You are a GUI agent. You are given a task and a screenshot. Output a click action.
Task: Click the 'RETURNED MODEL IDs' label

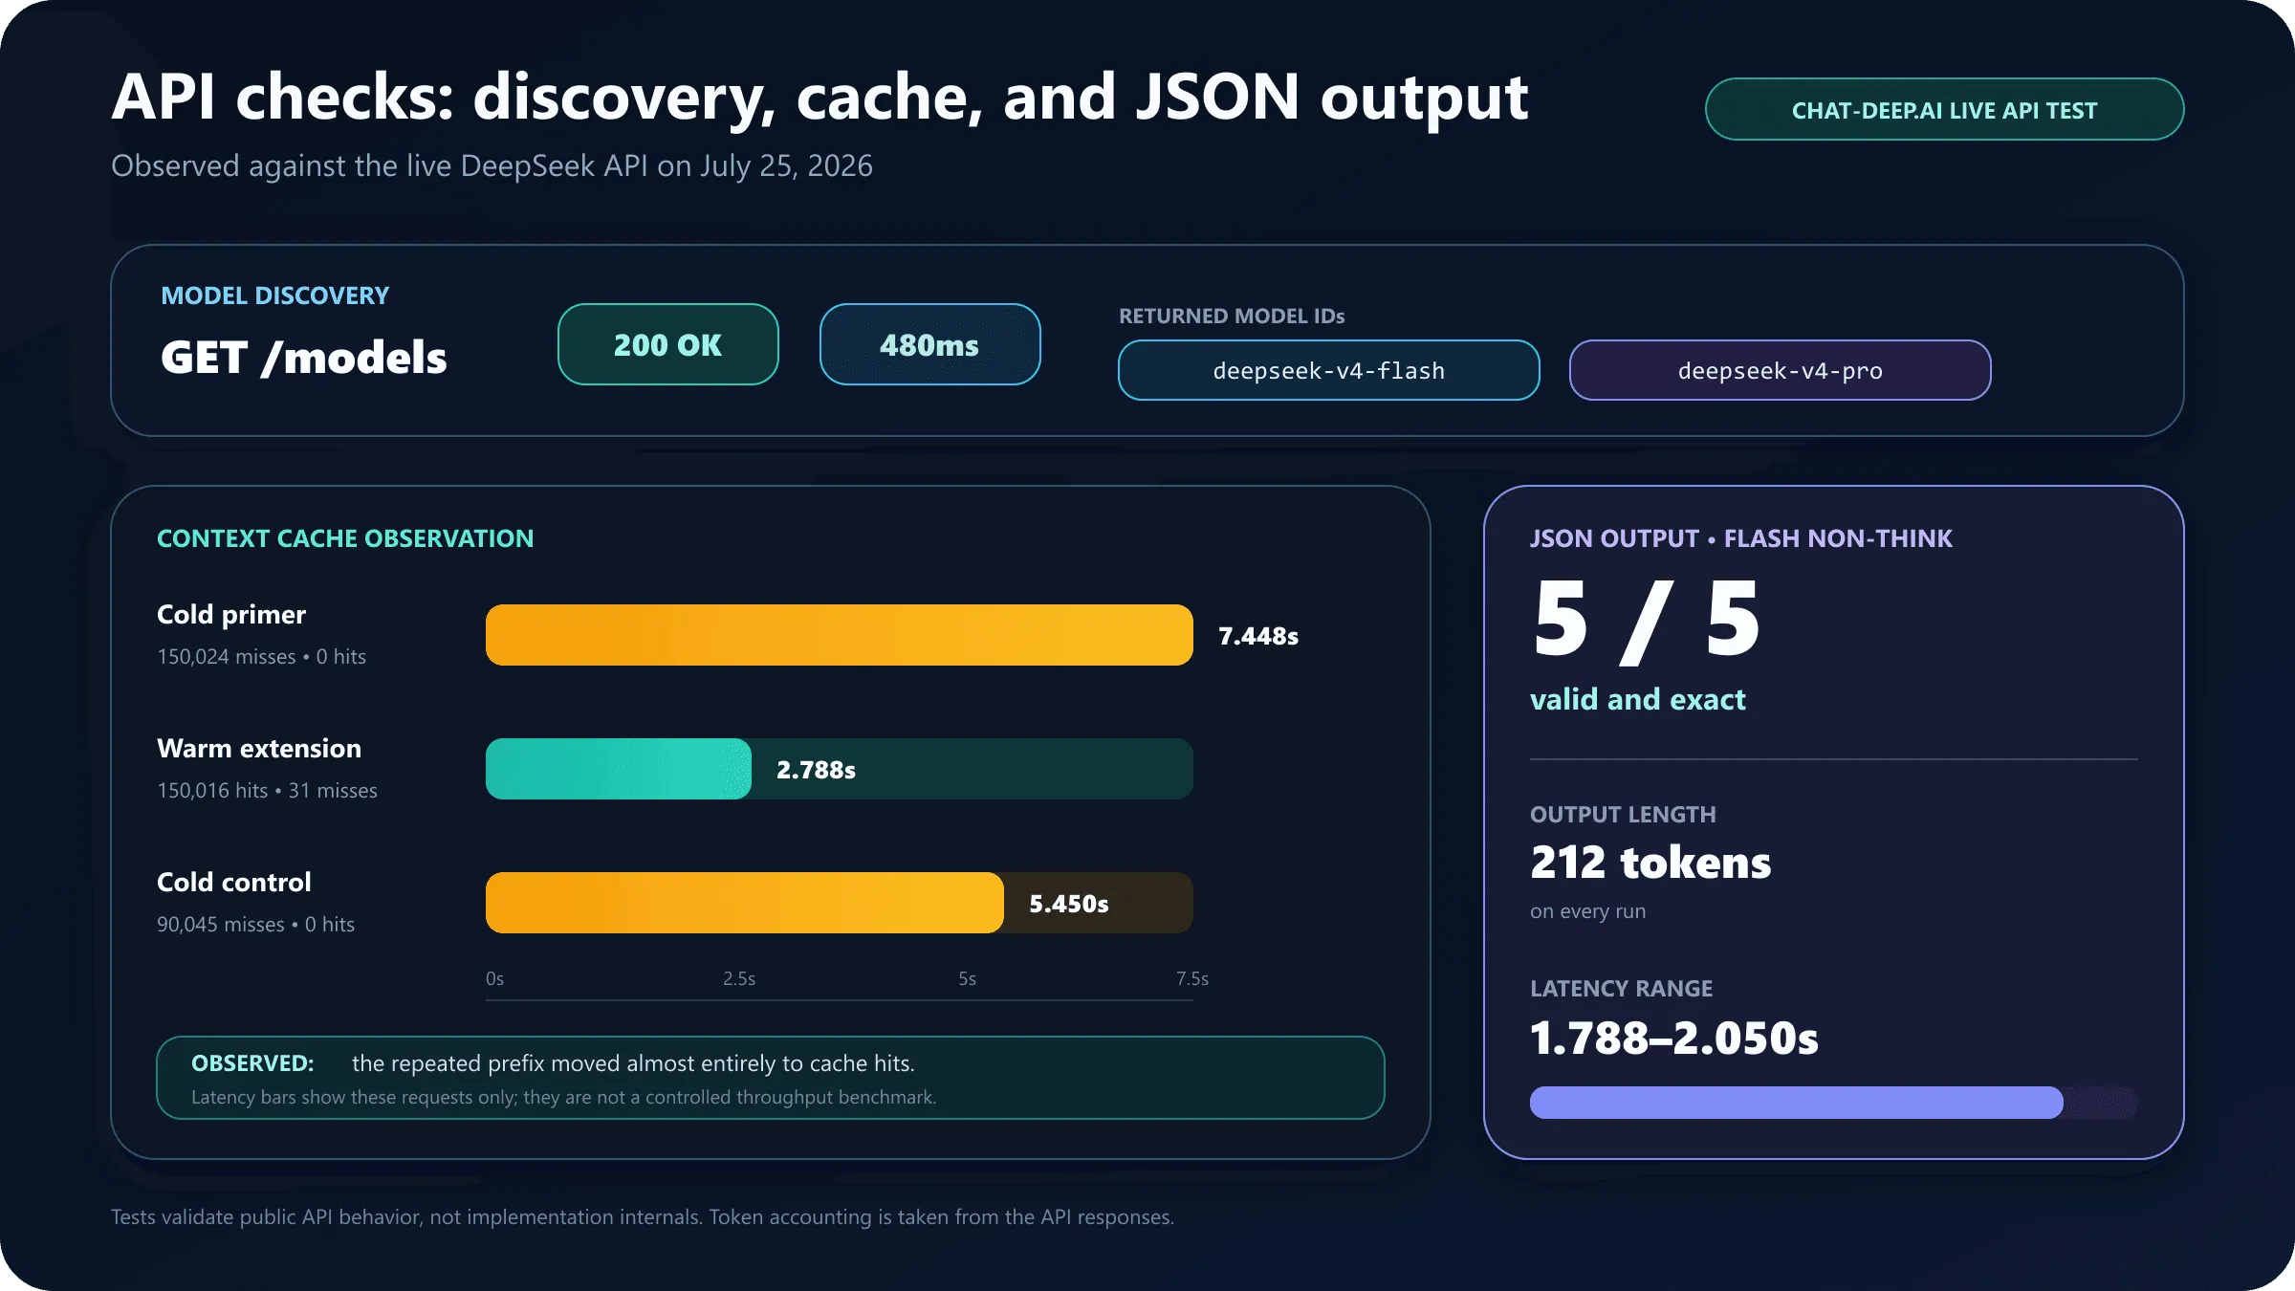(x=1232, y=316)
